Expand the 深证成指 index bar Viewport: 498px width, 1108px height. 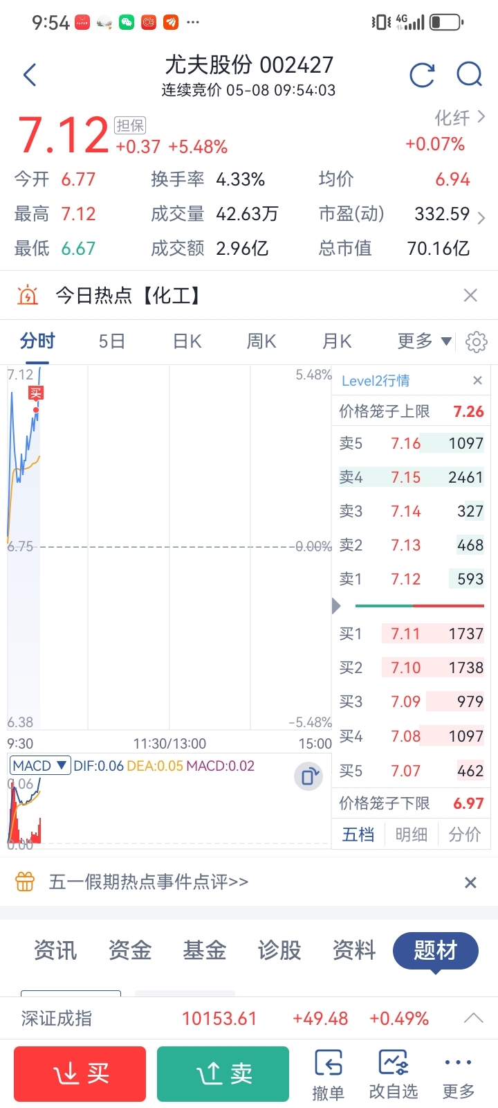pyautogui.click(x=473, y=1018)
